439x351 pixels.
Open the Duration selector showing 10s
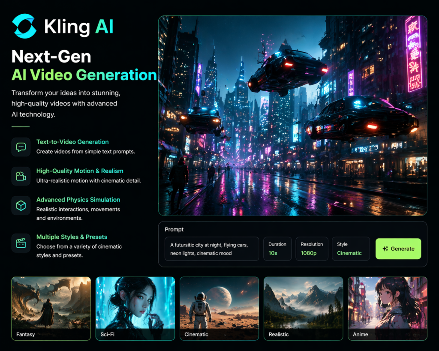(x=277, y=249)
